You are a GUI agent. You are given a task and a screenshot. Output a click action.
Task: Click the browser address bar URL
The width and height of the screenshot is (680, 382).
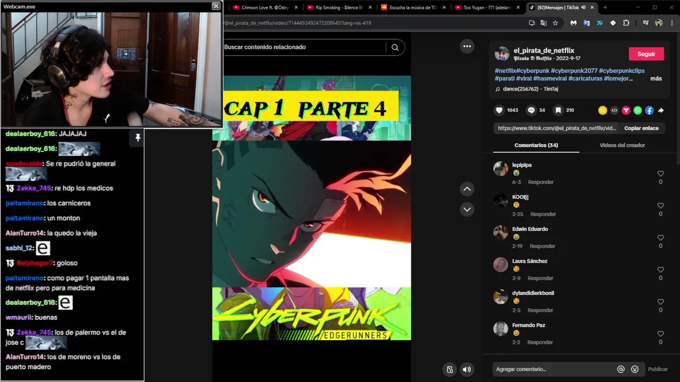(x=297, y=23)
